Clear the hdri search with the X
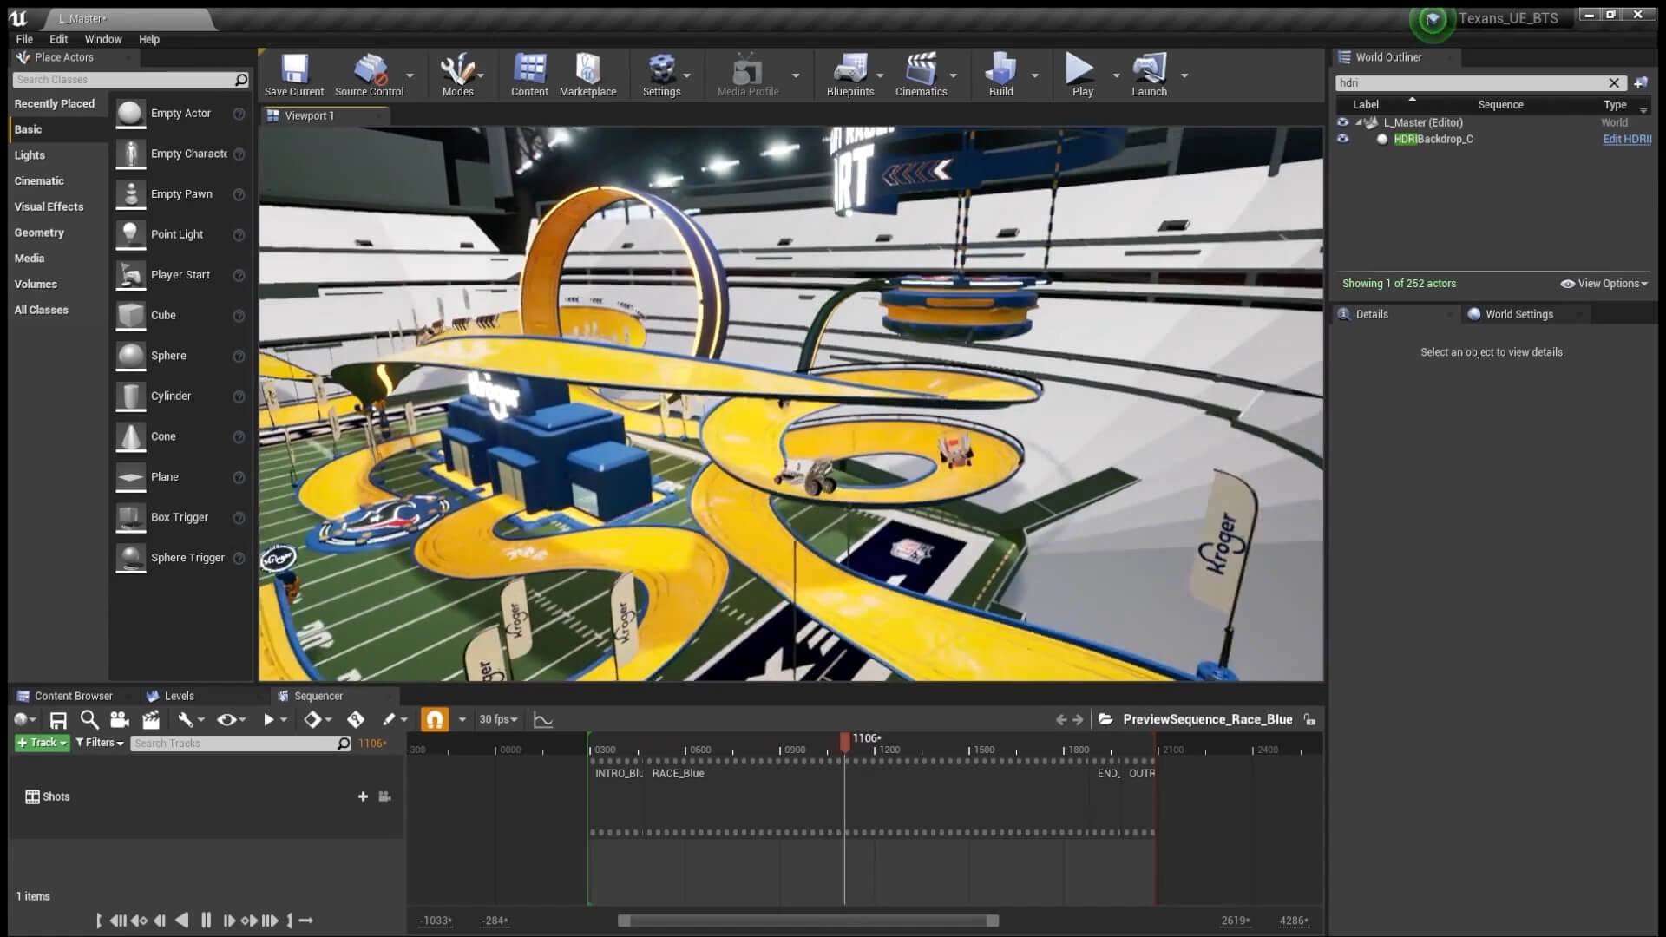Screen dimensions: 1666x937 tap(1615, 82)
